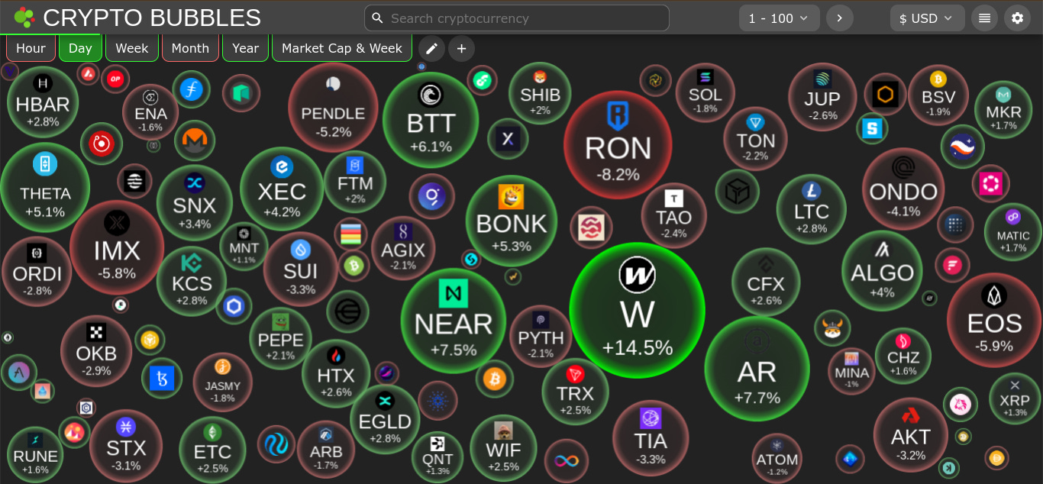Select the SOL -1.8% bubble
Screen dimensions: 1043x484
coord(705,92)
